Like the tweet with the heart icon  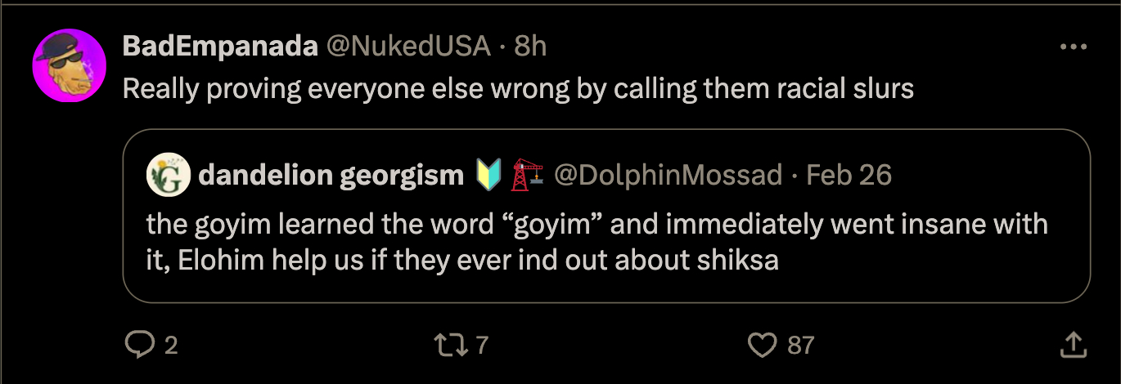point(763,345)
